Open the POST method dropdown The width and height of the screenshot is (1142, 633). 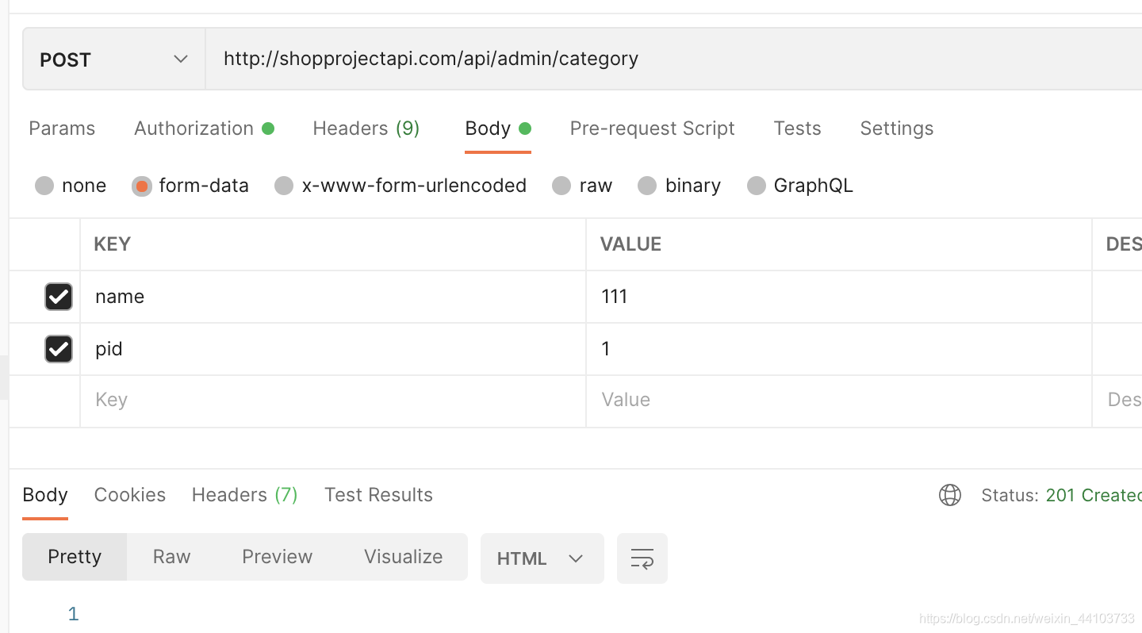pyautogui.click(x=114, y=59)
